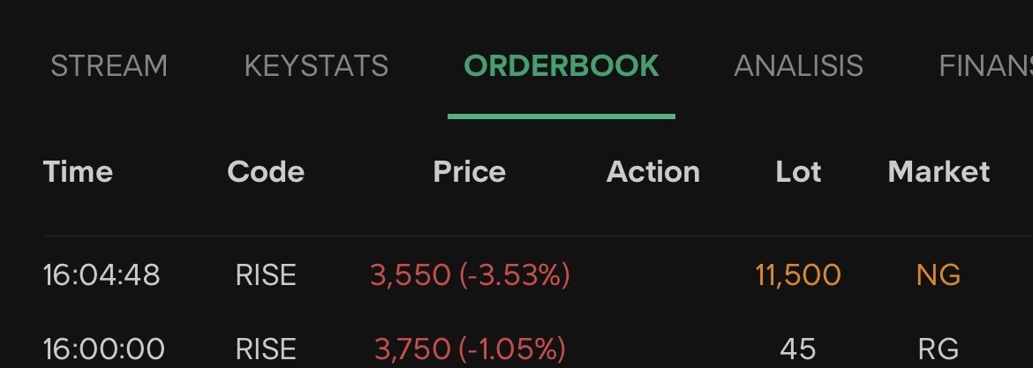Open the KEYSTATS tab
1033x368 pixels.
pos(316,66)
